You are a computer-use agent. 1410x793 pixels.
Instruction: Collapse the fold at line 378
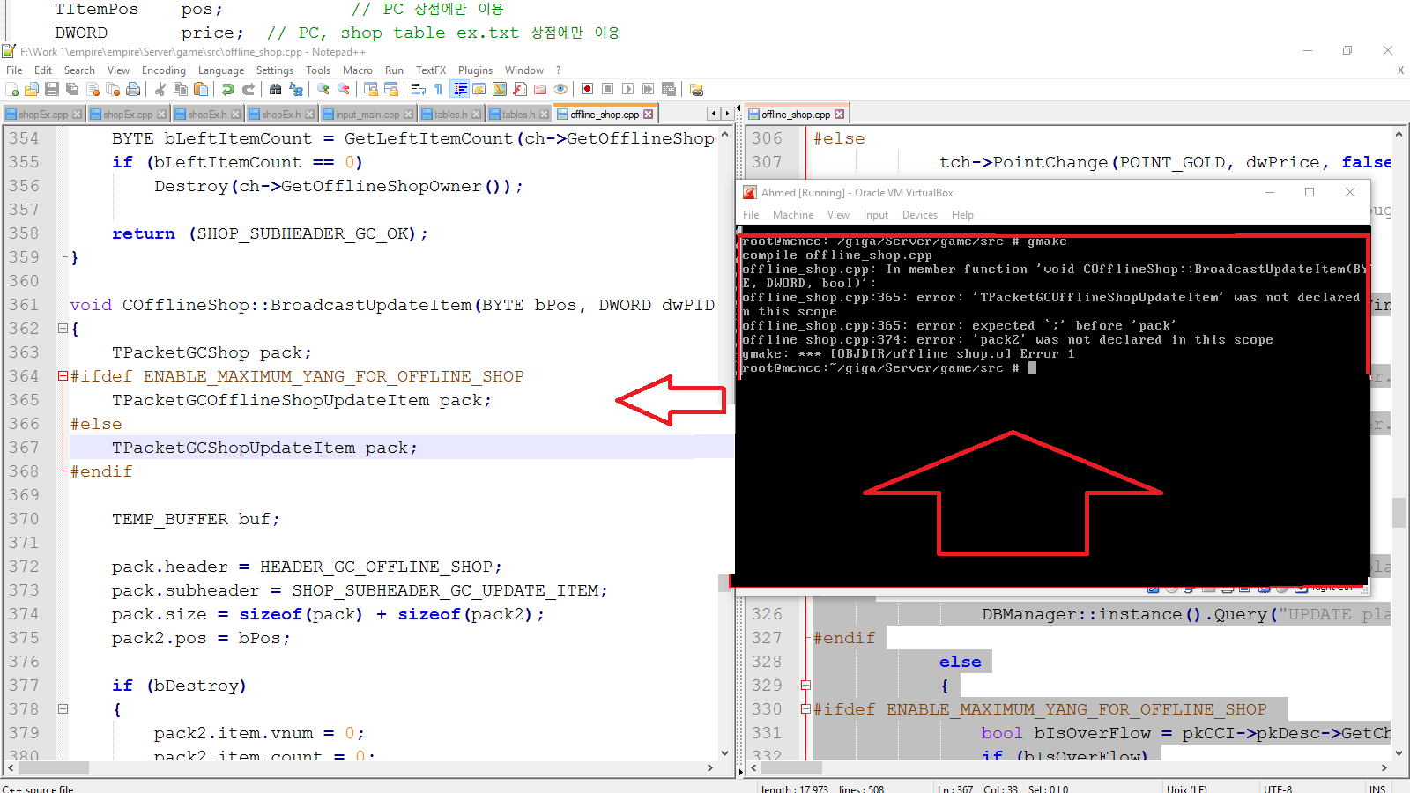click(x=63, y=709)
